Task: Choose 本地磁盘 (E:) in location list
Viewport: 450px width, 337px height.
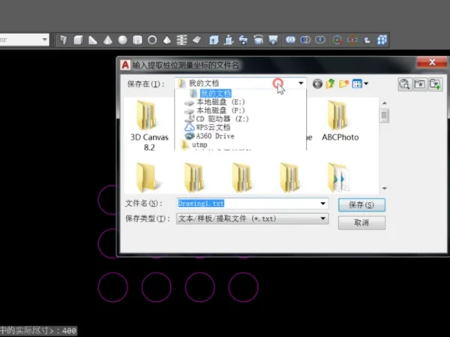Action: 220,102
